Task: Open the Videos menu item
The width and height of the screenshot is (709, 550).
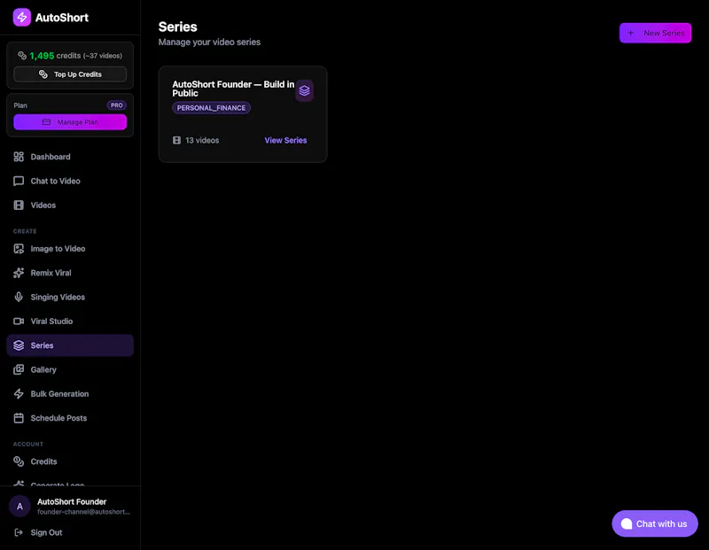Action: (70, 205)
